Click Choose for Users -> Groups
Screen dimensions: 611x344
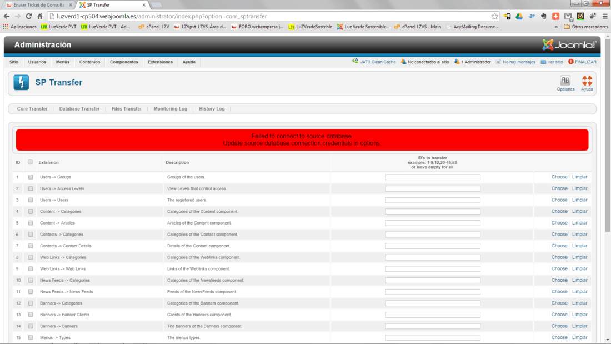click(x=559, y=177)
